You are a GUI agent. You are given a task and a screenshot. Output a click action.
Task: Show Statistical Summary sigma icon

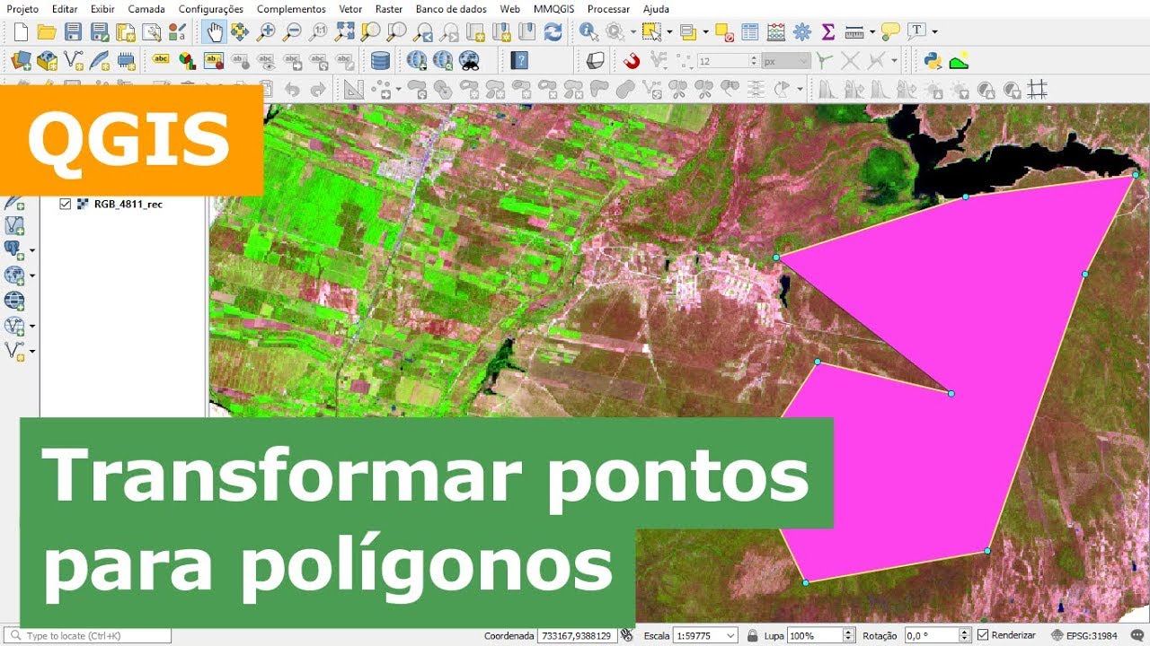click(828, 32)
